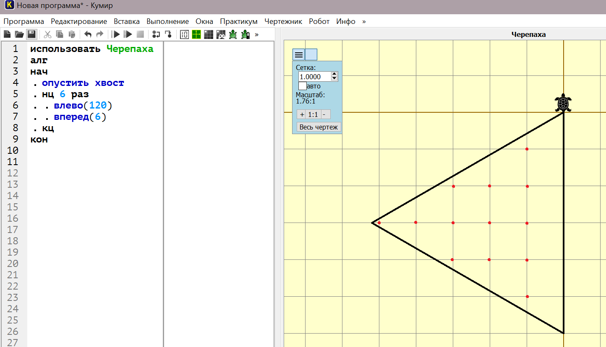The height and width of the screenshot is (347, 606).
Task: Open the green Drawer coordinate icon
Action: (196, 34)
